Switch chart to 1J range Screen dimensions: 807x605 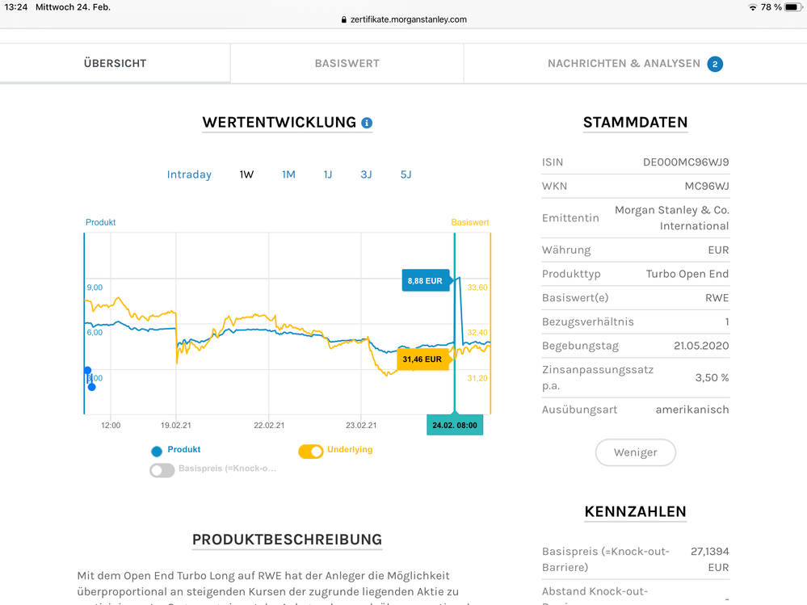tap(328, 174)
